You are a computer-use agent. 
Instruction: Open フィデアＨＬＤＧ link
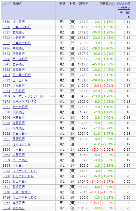tap(25, 171)
